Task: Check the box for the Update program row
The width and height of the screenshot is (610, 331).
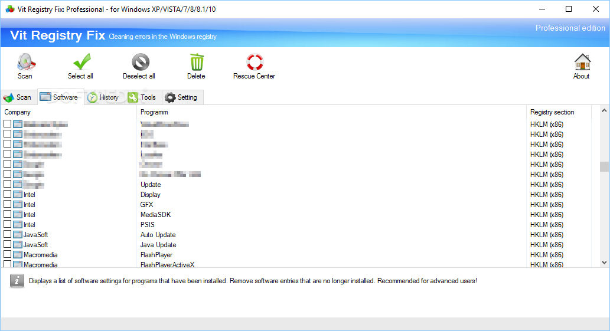Action: (8, 184)
